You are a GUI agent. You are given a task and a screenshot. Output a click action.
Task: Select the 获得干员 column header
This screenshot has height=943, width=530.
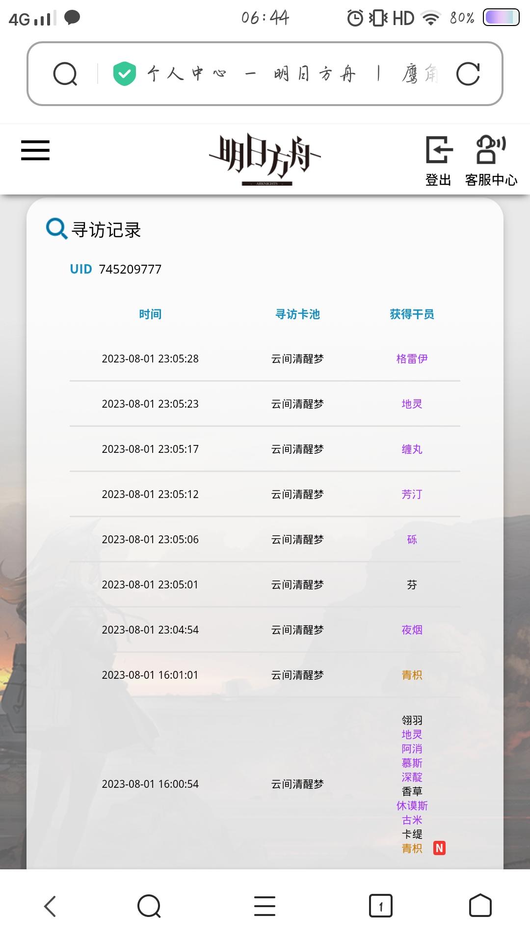[412, 314]
